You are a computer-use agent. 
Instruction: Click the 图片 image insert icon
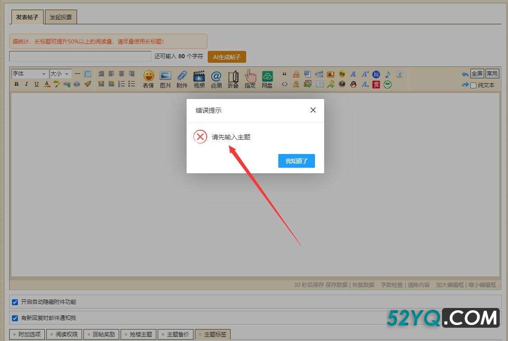165,78
